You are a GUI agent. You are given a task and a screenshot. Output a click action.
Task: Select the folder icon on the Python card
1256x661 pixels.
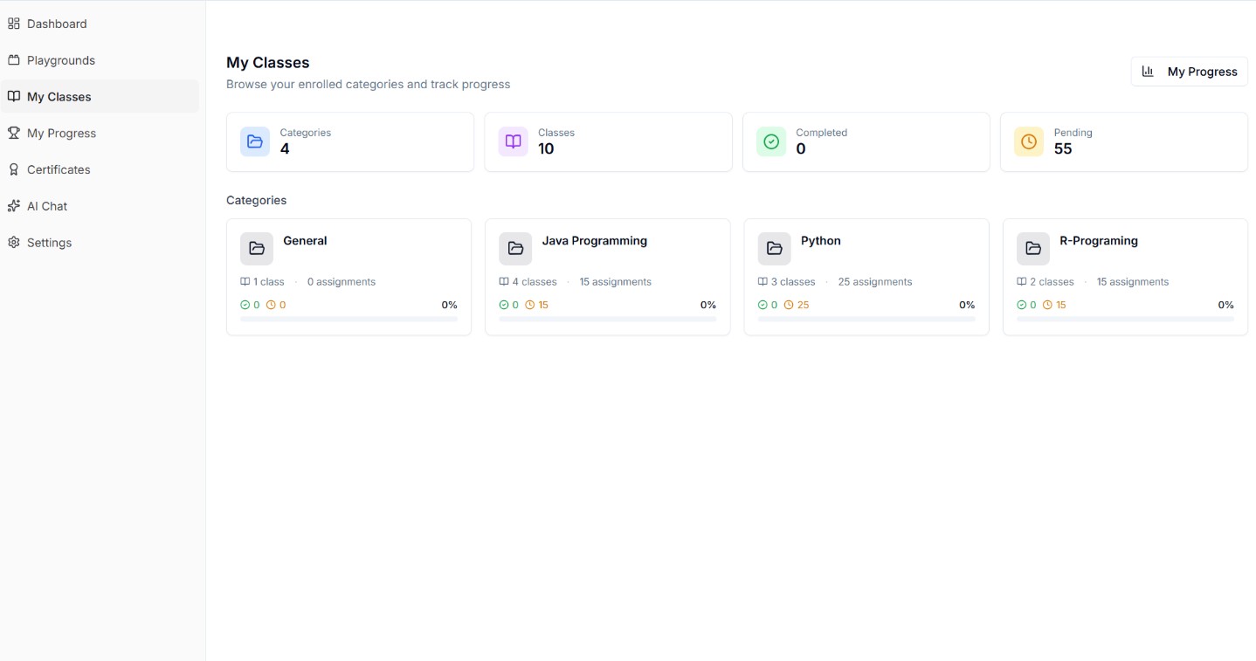(774, 248)
